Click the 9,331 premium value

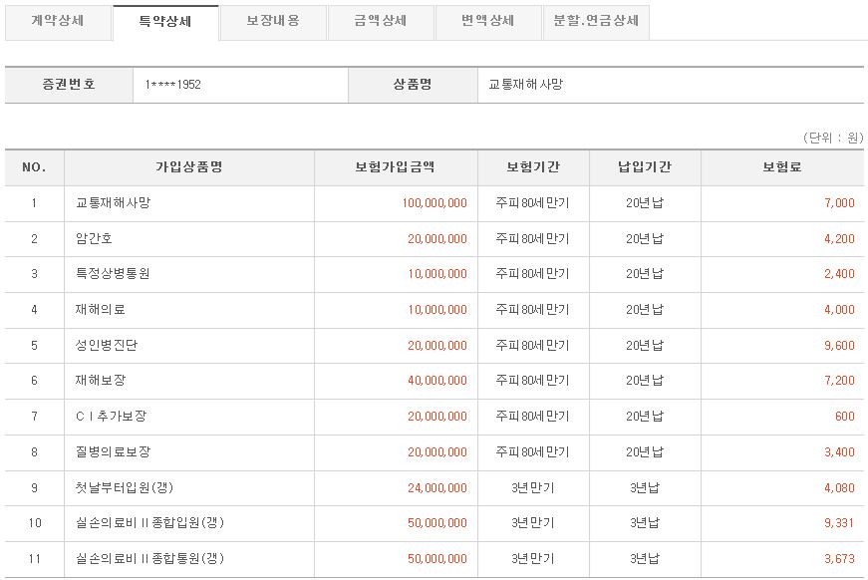tap(840, 523)
